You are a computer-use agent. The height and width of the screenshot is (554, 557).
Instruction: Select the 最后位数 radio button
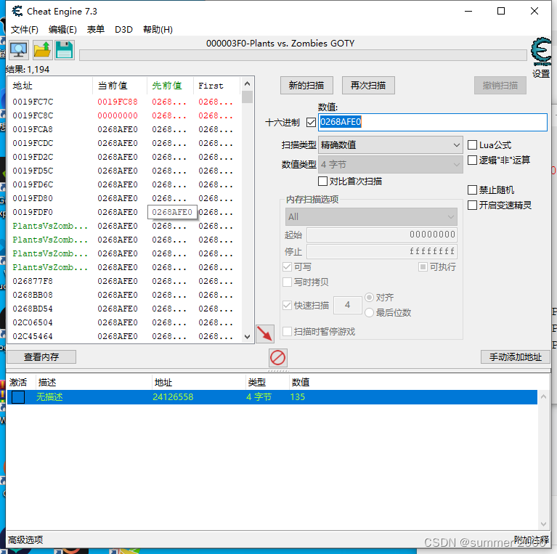[x=369, y=312]
